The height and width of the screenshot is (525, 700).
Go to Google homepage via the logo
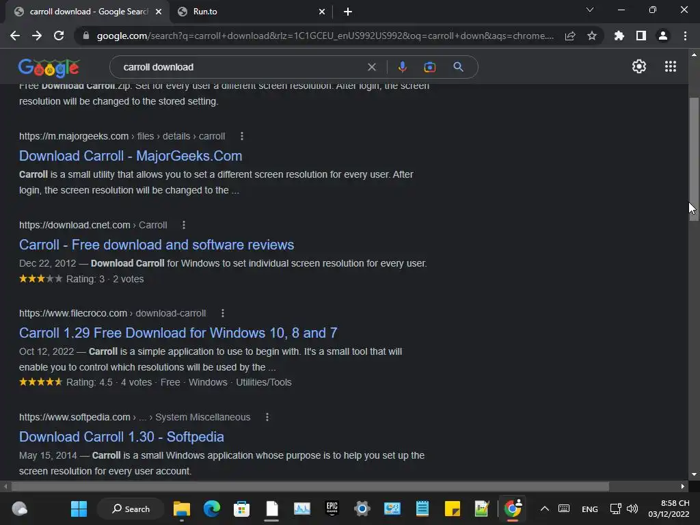(x=49, y=68)
